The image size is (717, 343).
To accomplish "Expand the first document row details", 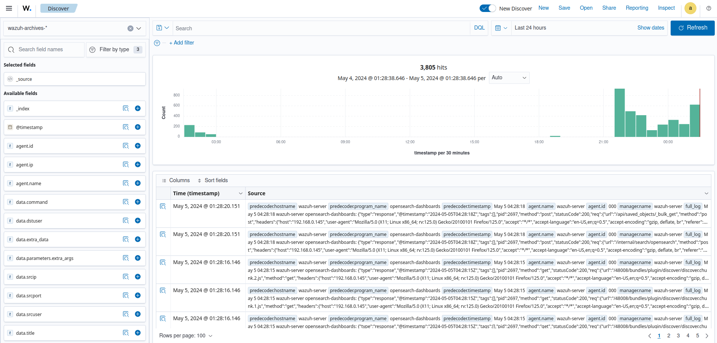I will tap(163, 206).
